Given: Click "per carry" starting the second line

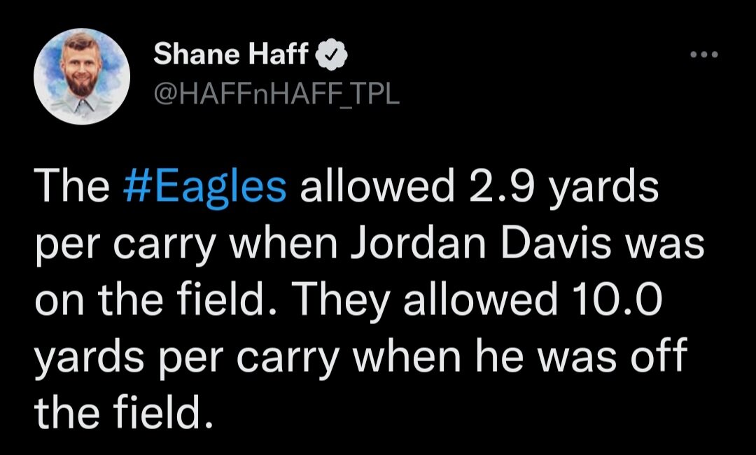Looking at the screenshot, I should [x=124, y=244].
